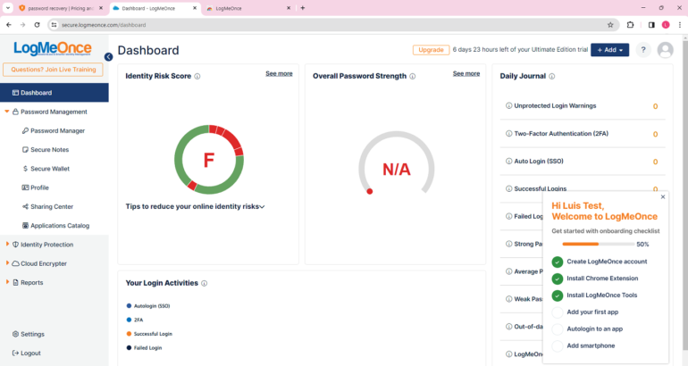Check the 'Add smartphone' checklist item

pos(558,346)
